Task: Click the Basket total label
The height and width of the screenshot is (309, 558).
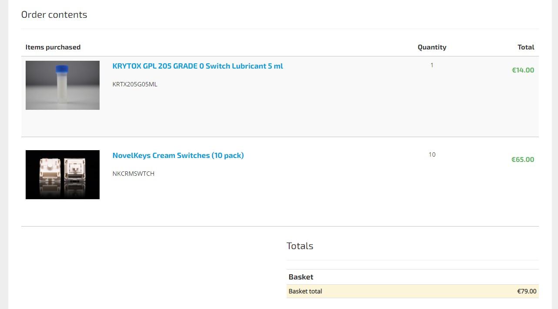Action: tap(305, 291)
